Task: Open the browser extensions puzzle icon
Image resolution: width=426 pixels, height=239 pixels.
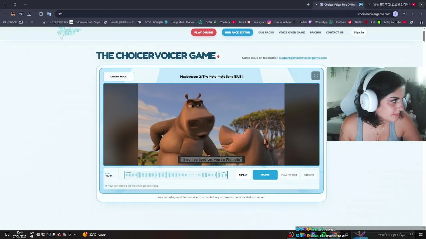Action: point(41,14)
